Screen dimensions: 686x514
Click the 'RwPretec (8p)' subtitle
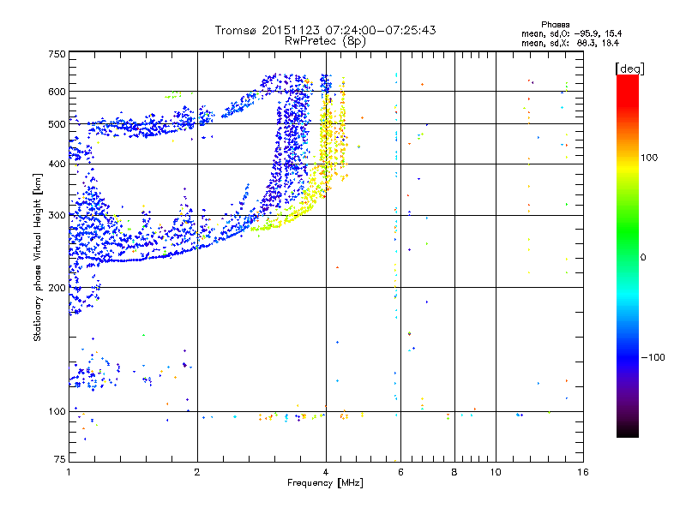(x=325, y=41)
